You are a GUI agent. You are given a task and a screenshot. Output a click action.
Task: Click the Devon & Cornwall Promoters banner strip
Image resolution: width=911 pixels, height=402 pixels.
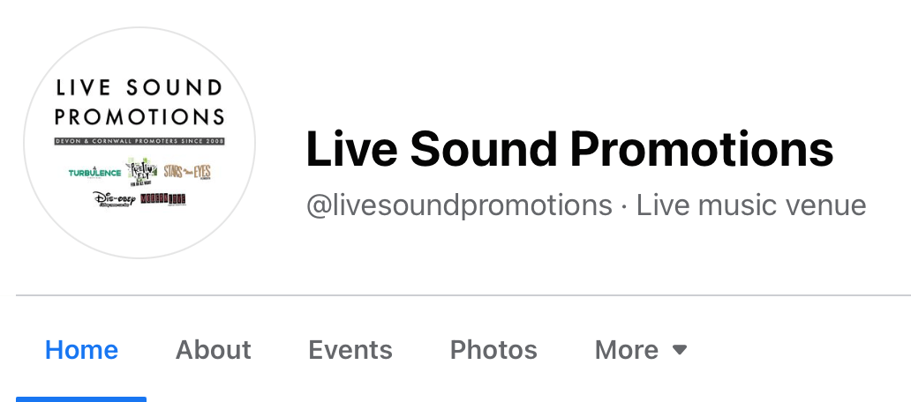click(x=139, y=141)
